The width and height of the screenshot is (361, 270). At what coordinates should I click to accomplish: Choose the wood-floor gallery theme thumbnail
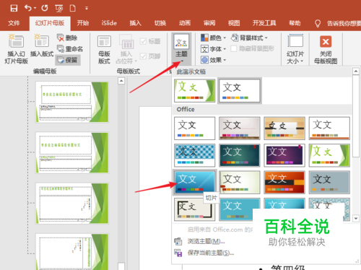coord(240,129)
